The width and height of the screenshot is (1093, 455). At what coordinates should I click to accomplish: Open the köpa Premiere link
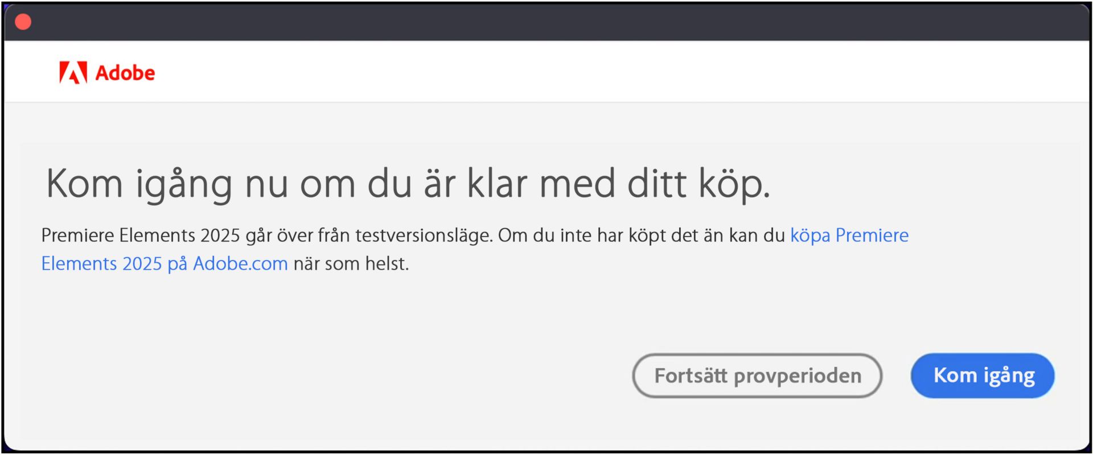(x=849, y=235)
